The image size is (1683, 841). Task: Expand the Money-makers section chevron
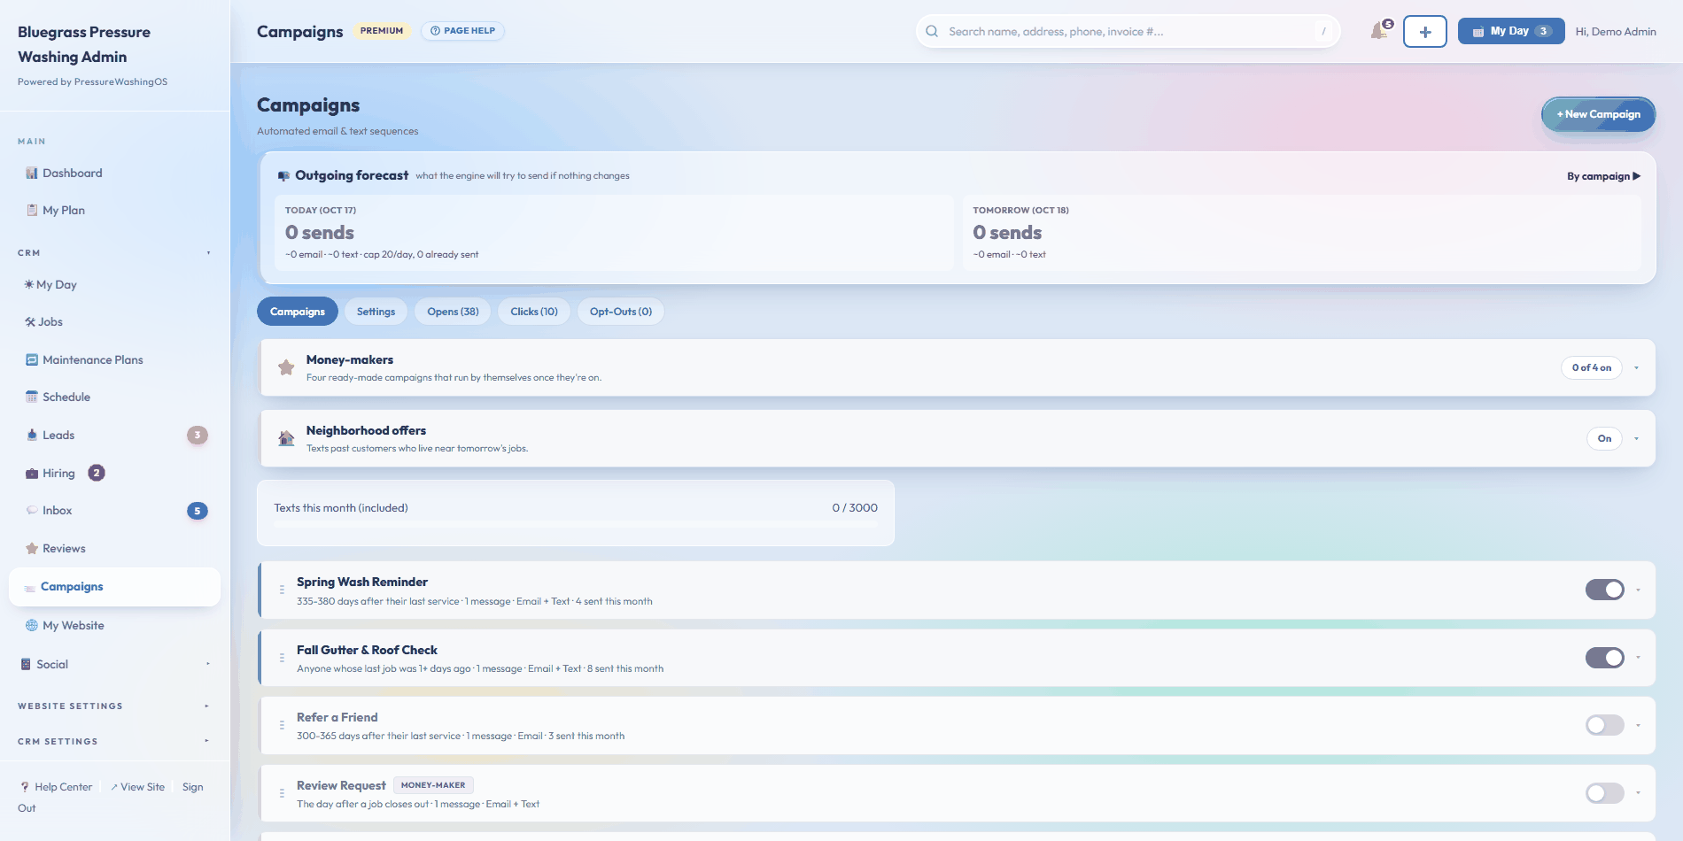1636,367
